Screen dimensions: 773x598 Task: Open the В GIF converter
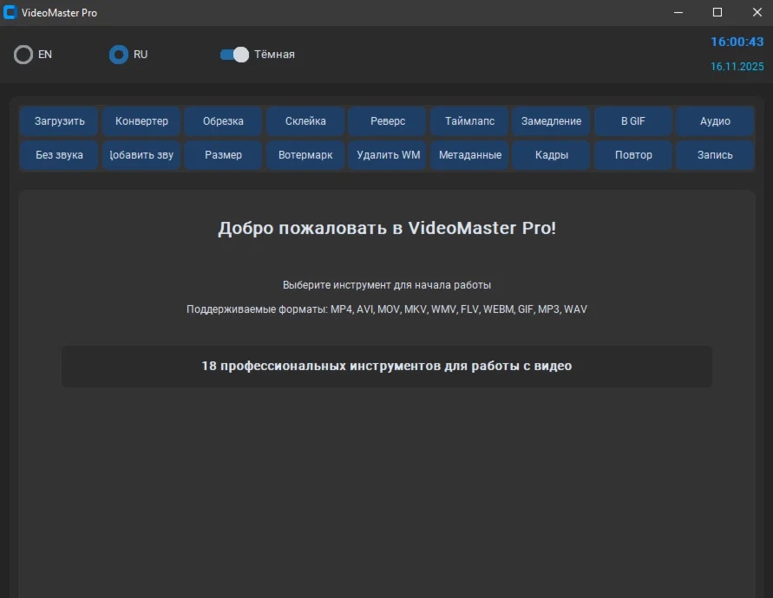click(x=633, y=121)
